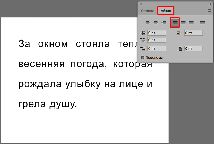
Task: Collapse the panel with double-arrow icon
Action: click(210, 4)
